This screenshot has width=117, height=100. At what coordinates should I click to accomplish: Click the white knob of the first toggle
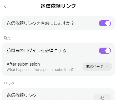pos(108,23)
